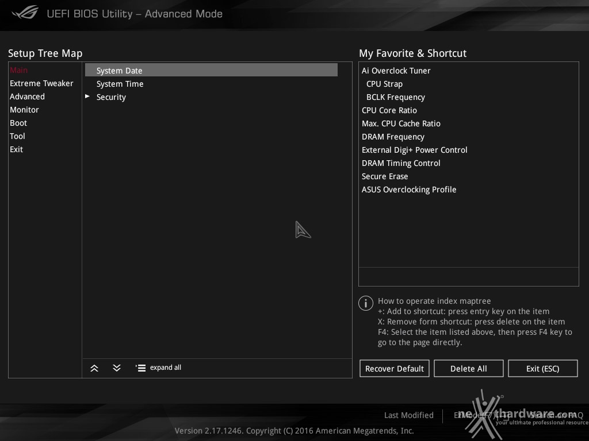Click the expand all list icon
Image resolution: width=589 pixels, height=441 pixels.
tap(140, 368)
